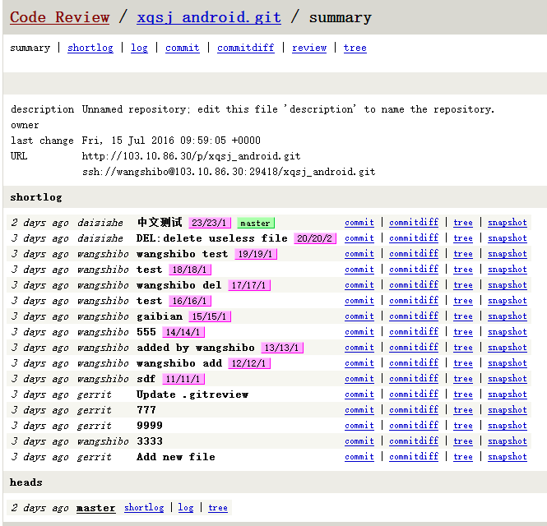Select the 12/12/1 change tag
The height and width of the screenshot is (526, 547).
[x=249, y=363]
